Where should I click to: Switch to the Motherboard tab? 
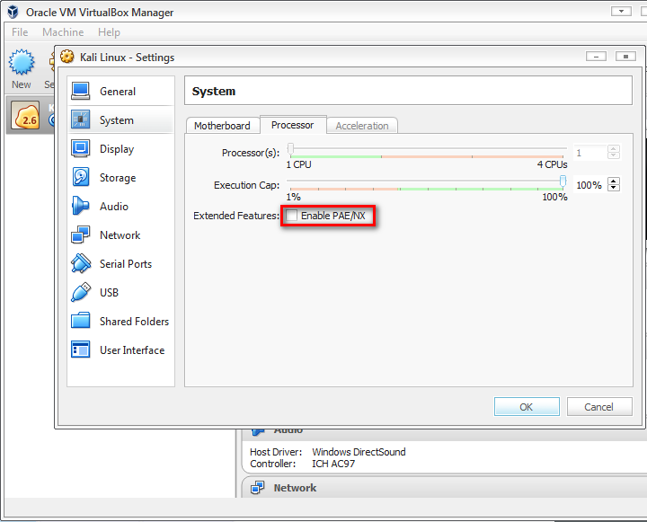pyautogui.click(x=222, y=126)
